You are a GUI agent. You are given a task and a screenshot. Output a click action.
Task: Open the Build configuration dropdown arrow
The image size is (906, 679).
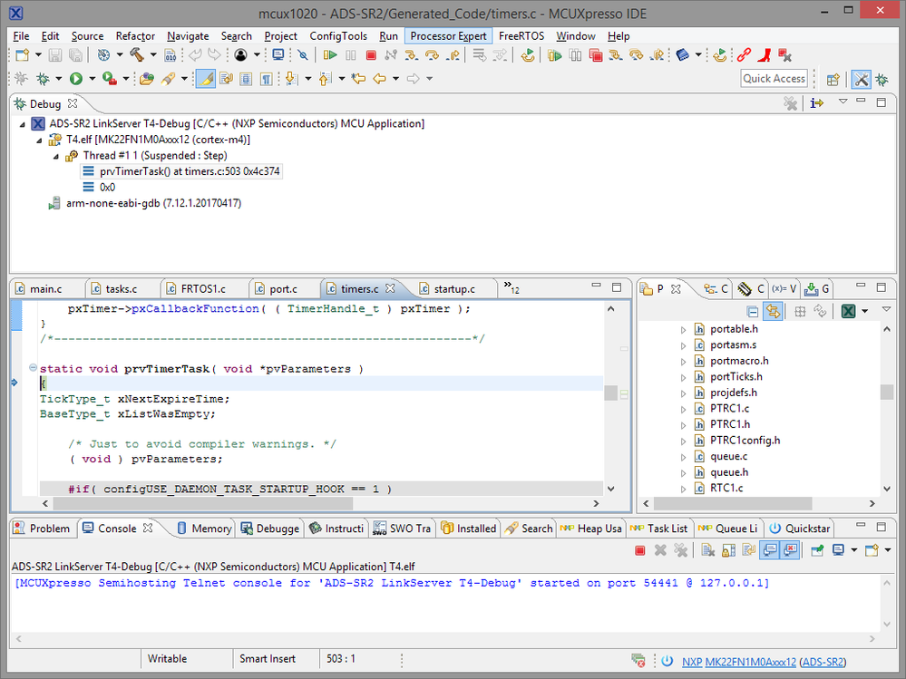coord(153,55)
